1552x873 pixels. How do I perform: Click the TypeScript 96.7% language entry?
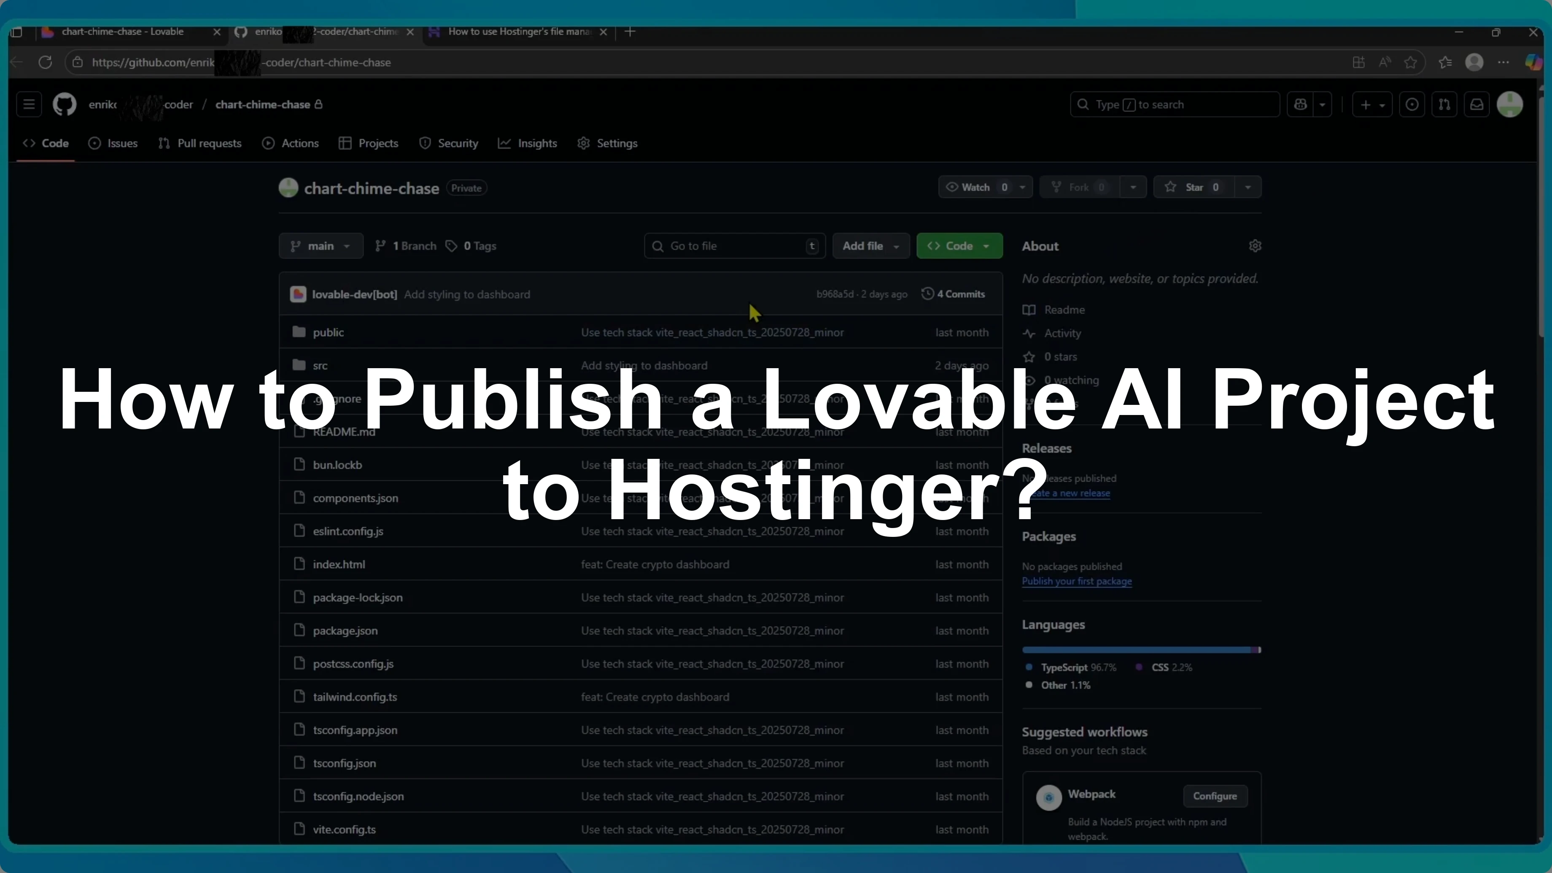[1071, 668]
